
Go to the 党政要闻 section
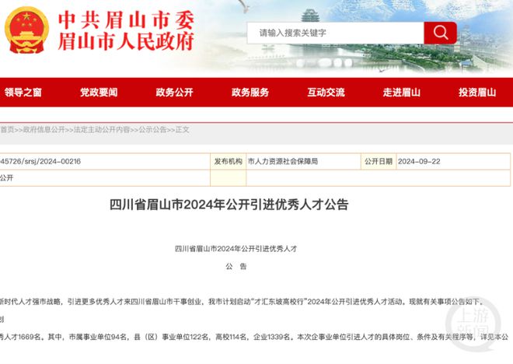[x=99, y=92]
